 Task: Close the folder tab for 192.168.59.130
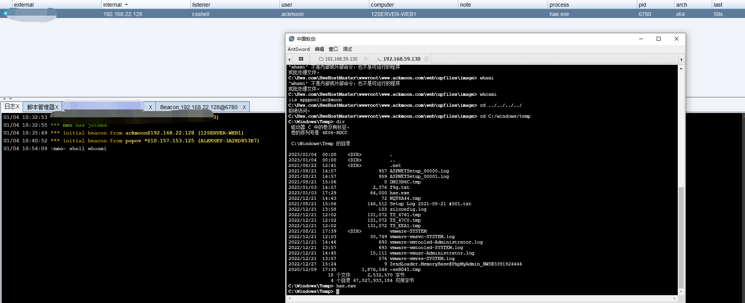(365, 59)
